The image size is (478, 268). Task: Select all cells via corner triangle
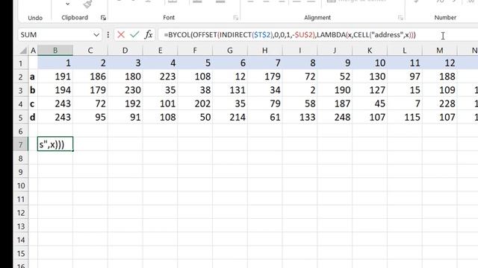tap(23, 51)
